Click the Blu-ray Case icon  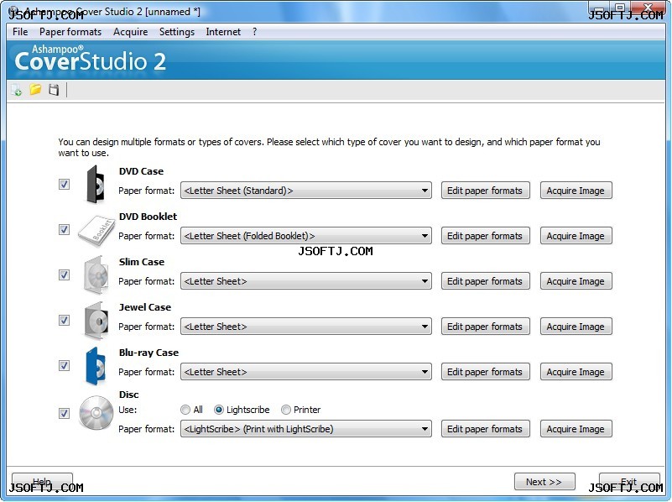coord(96,366)
